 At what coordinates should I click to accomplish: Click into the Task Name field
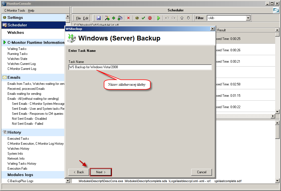140,67
